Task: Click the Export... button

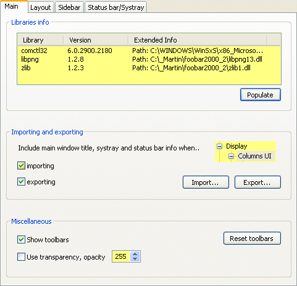Action: (257, 182)
